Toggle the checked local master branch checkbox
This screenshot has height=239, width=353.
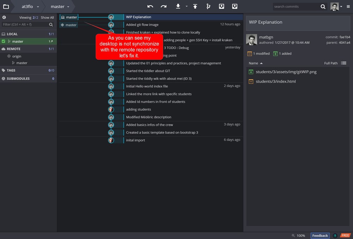(4, 41)
